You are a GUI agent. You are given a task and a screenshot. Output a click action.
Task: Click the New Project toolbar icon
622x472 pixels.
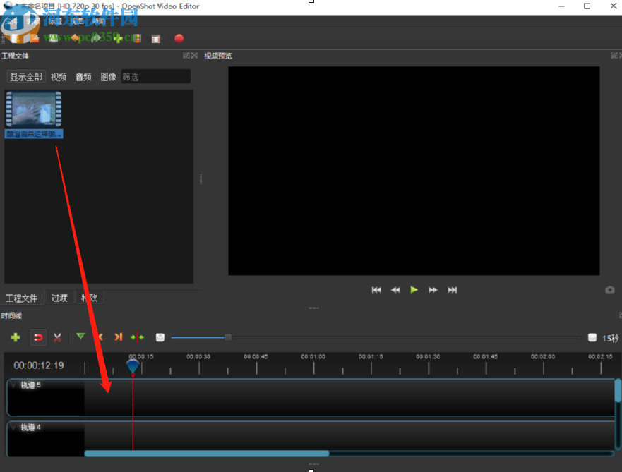[x=15, y=38]
